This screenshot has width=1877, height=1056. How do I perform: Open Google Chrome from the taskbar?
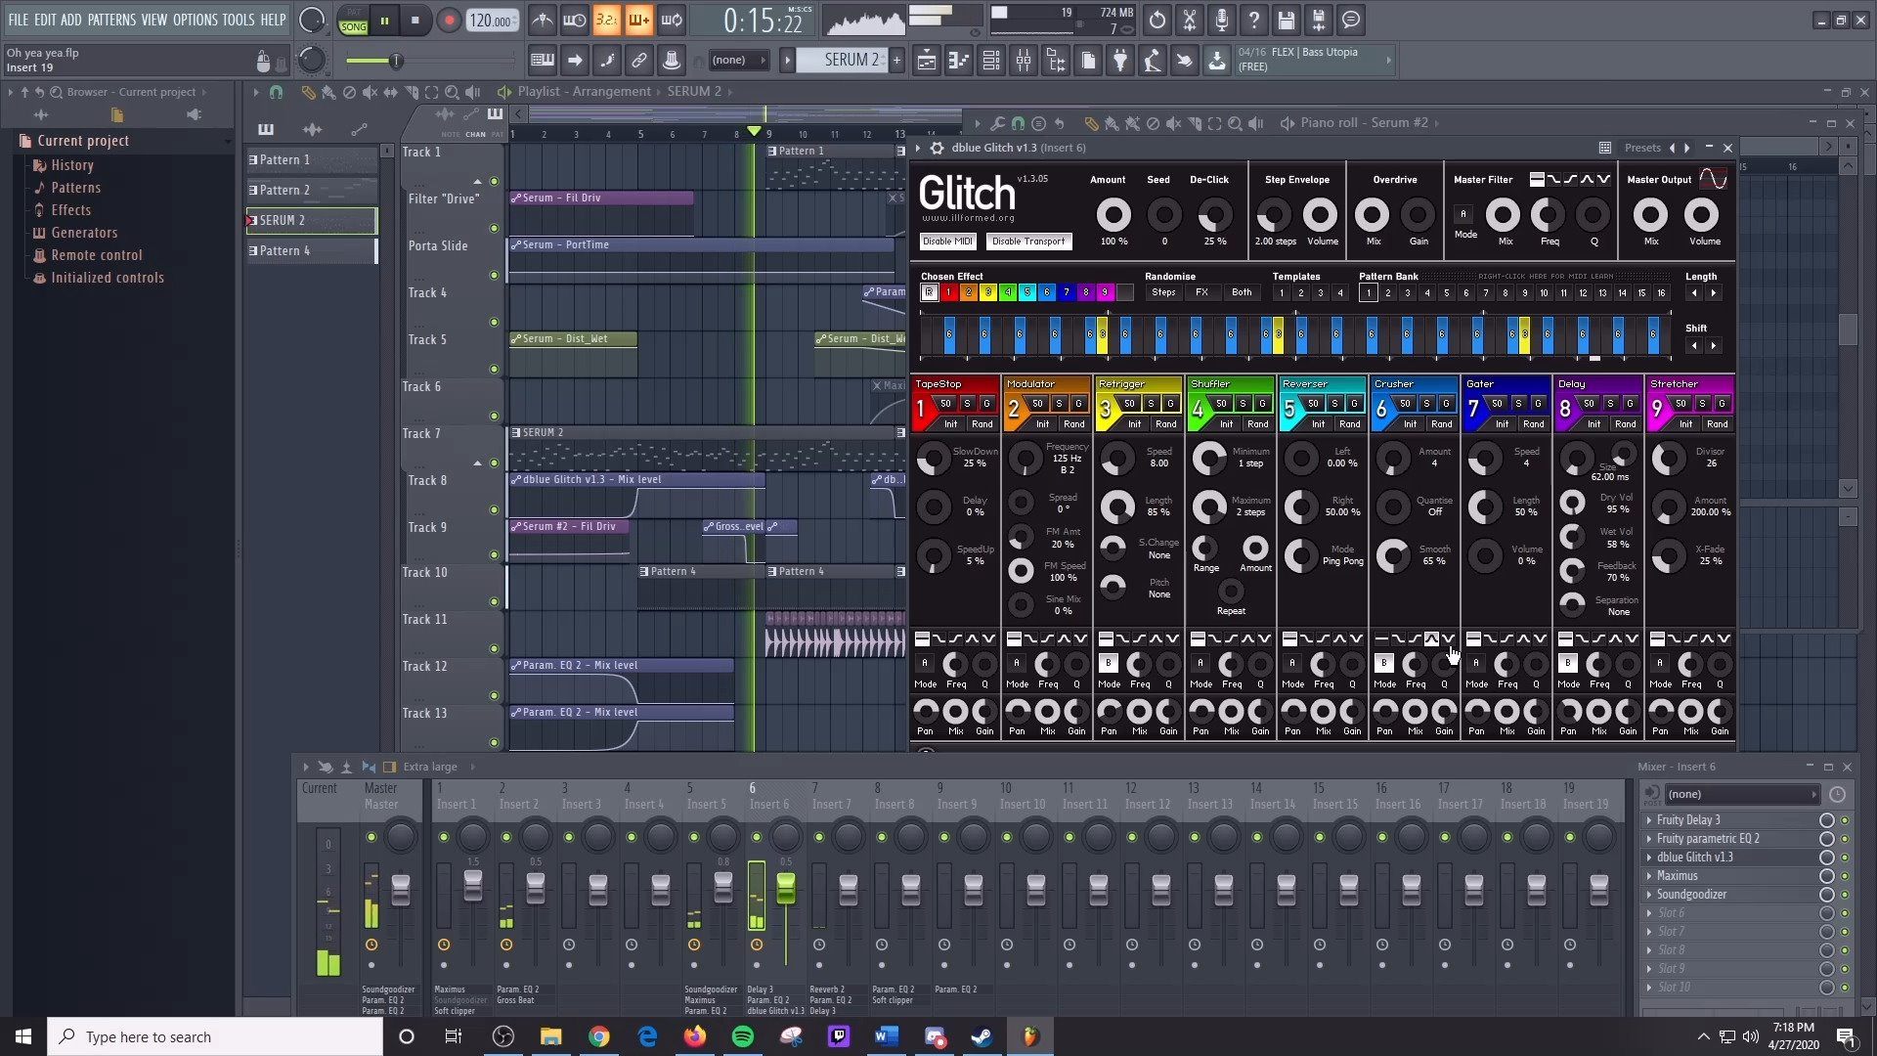click(599, 1036)
